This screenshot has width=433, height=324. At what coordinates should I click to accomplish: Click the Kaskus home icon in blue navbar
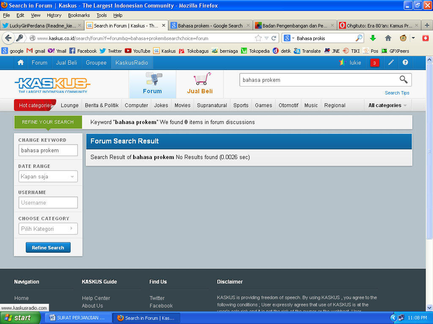(20, 62)
